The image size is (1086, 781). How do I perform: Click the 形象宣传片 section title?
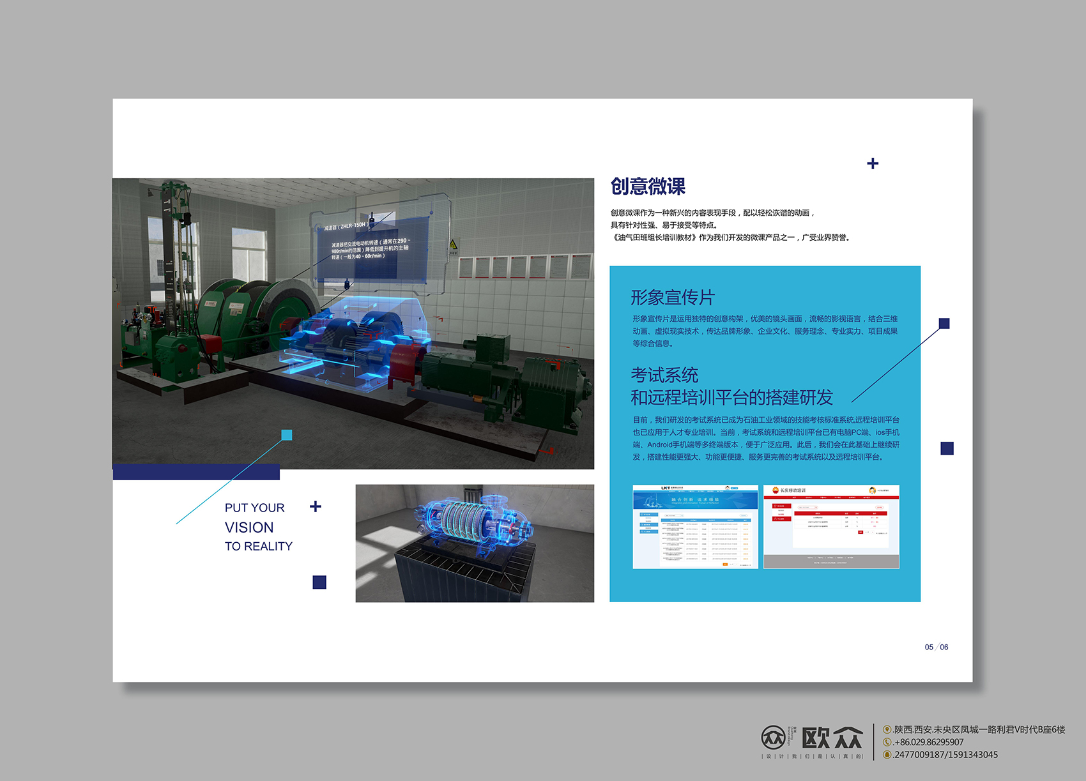[x=672, y=298]
